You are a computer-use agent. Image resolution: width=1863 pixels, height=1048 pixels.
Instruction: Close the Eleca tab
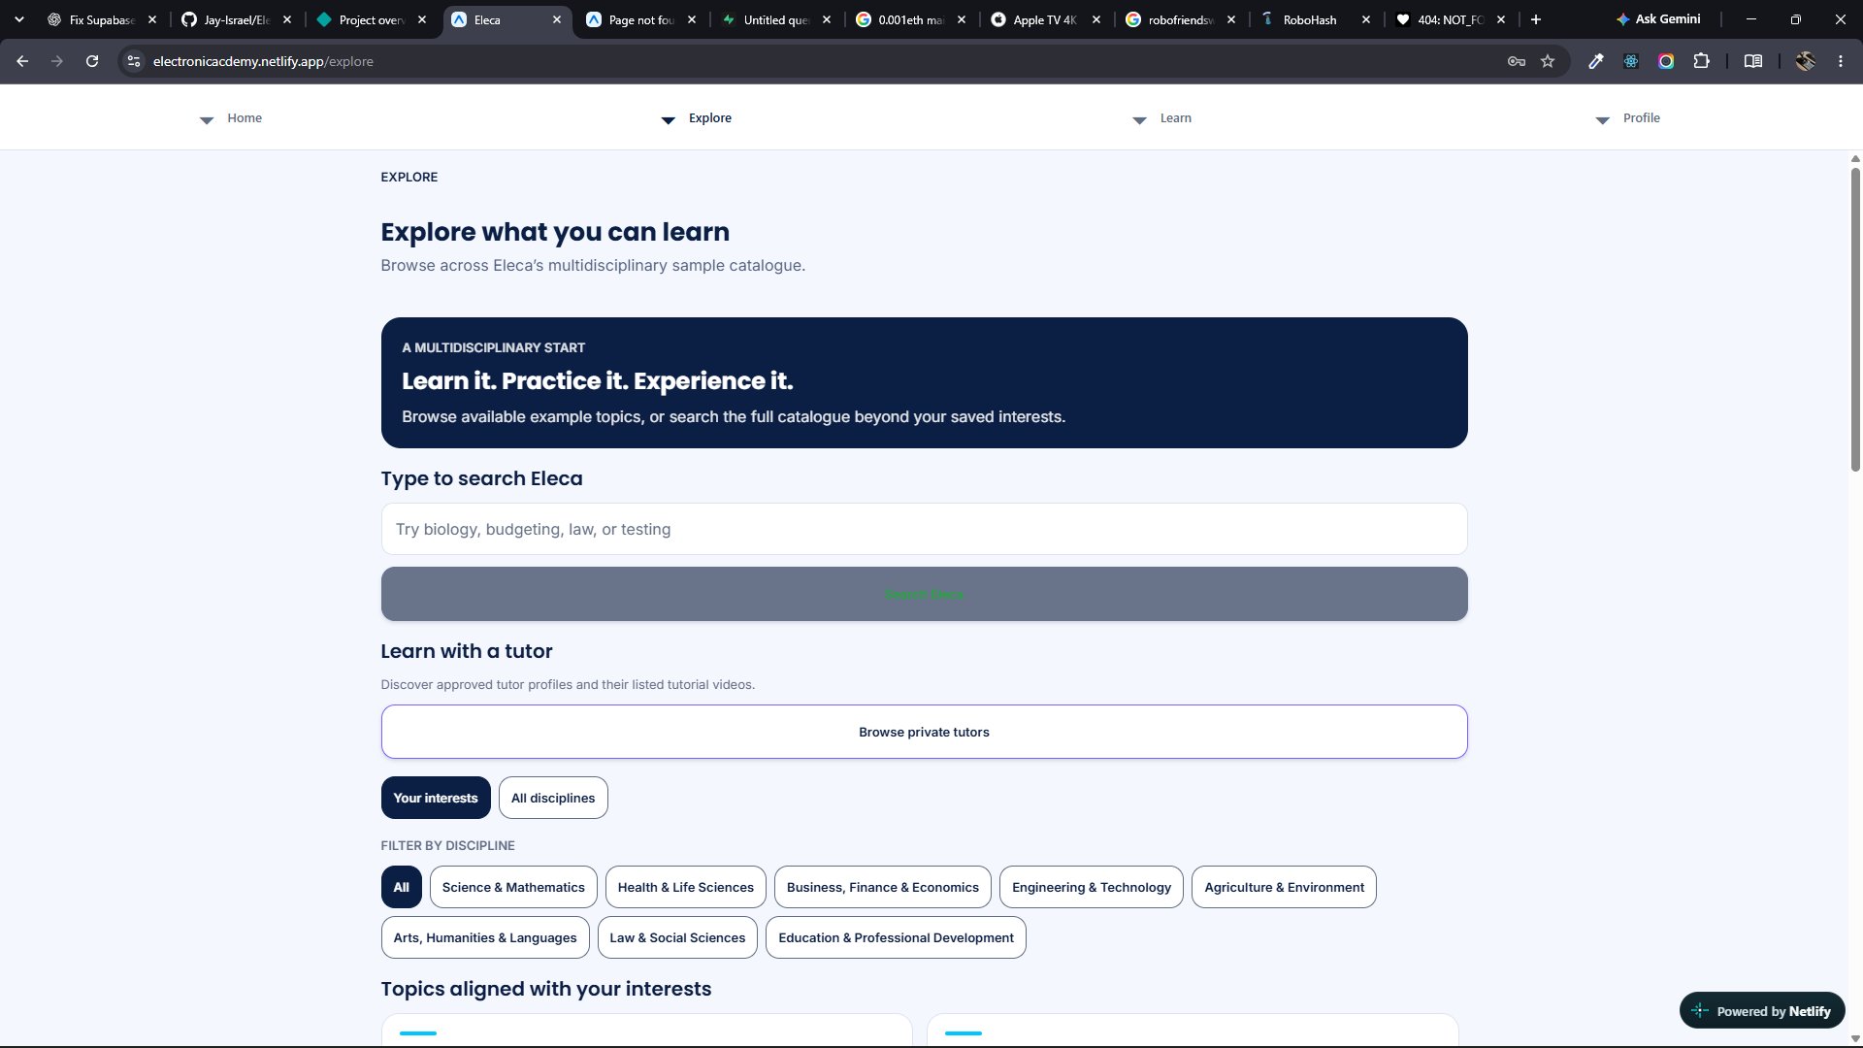click(557, 19)
